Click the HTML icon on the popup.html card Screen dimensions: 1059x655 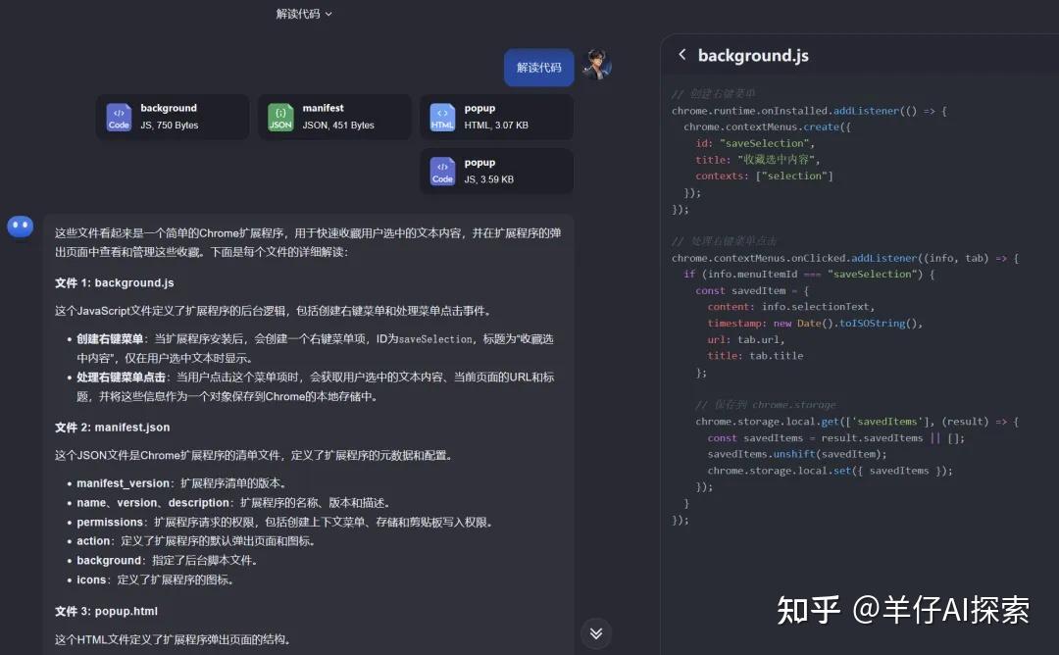[442, 117]
